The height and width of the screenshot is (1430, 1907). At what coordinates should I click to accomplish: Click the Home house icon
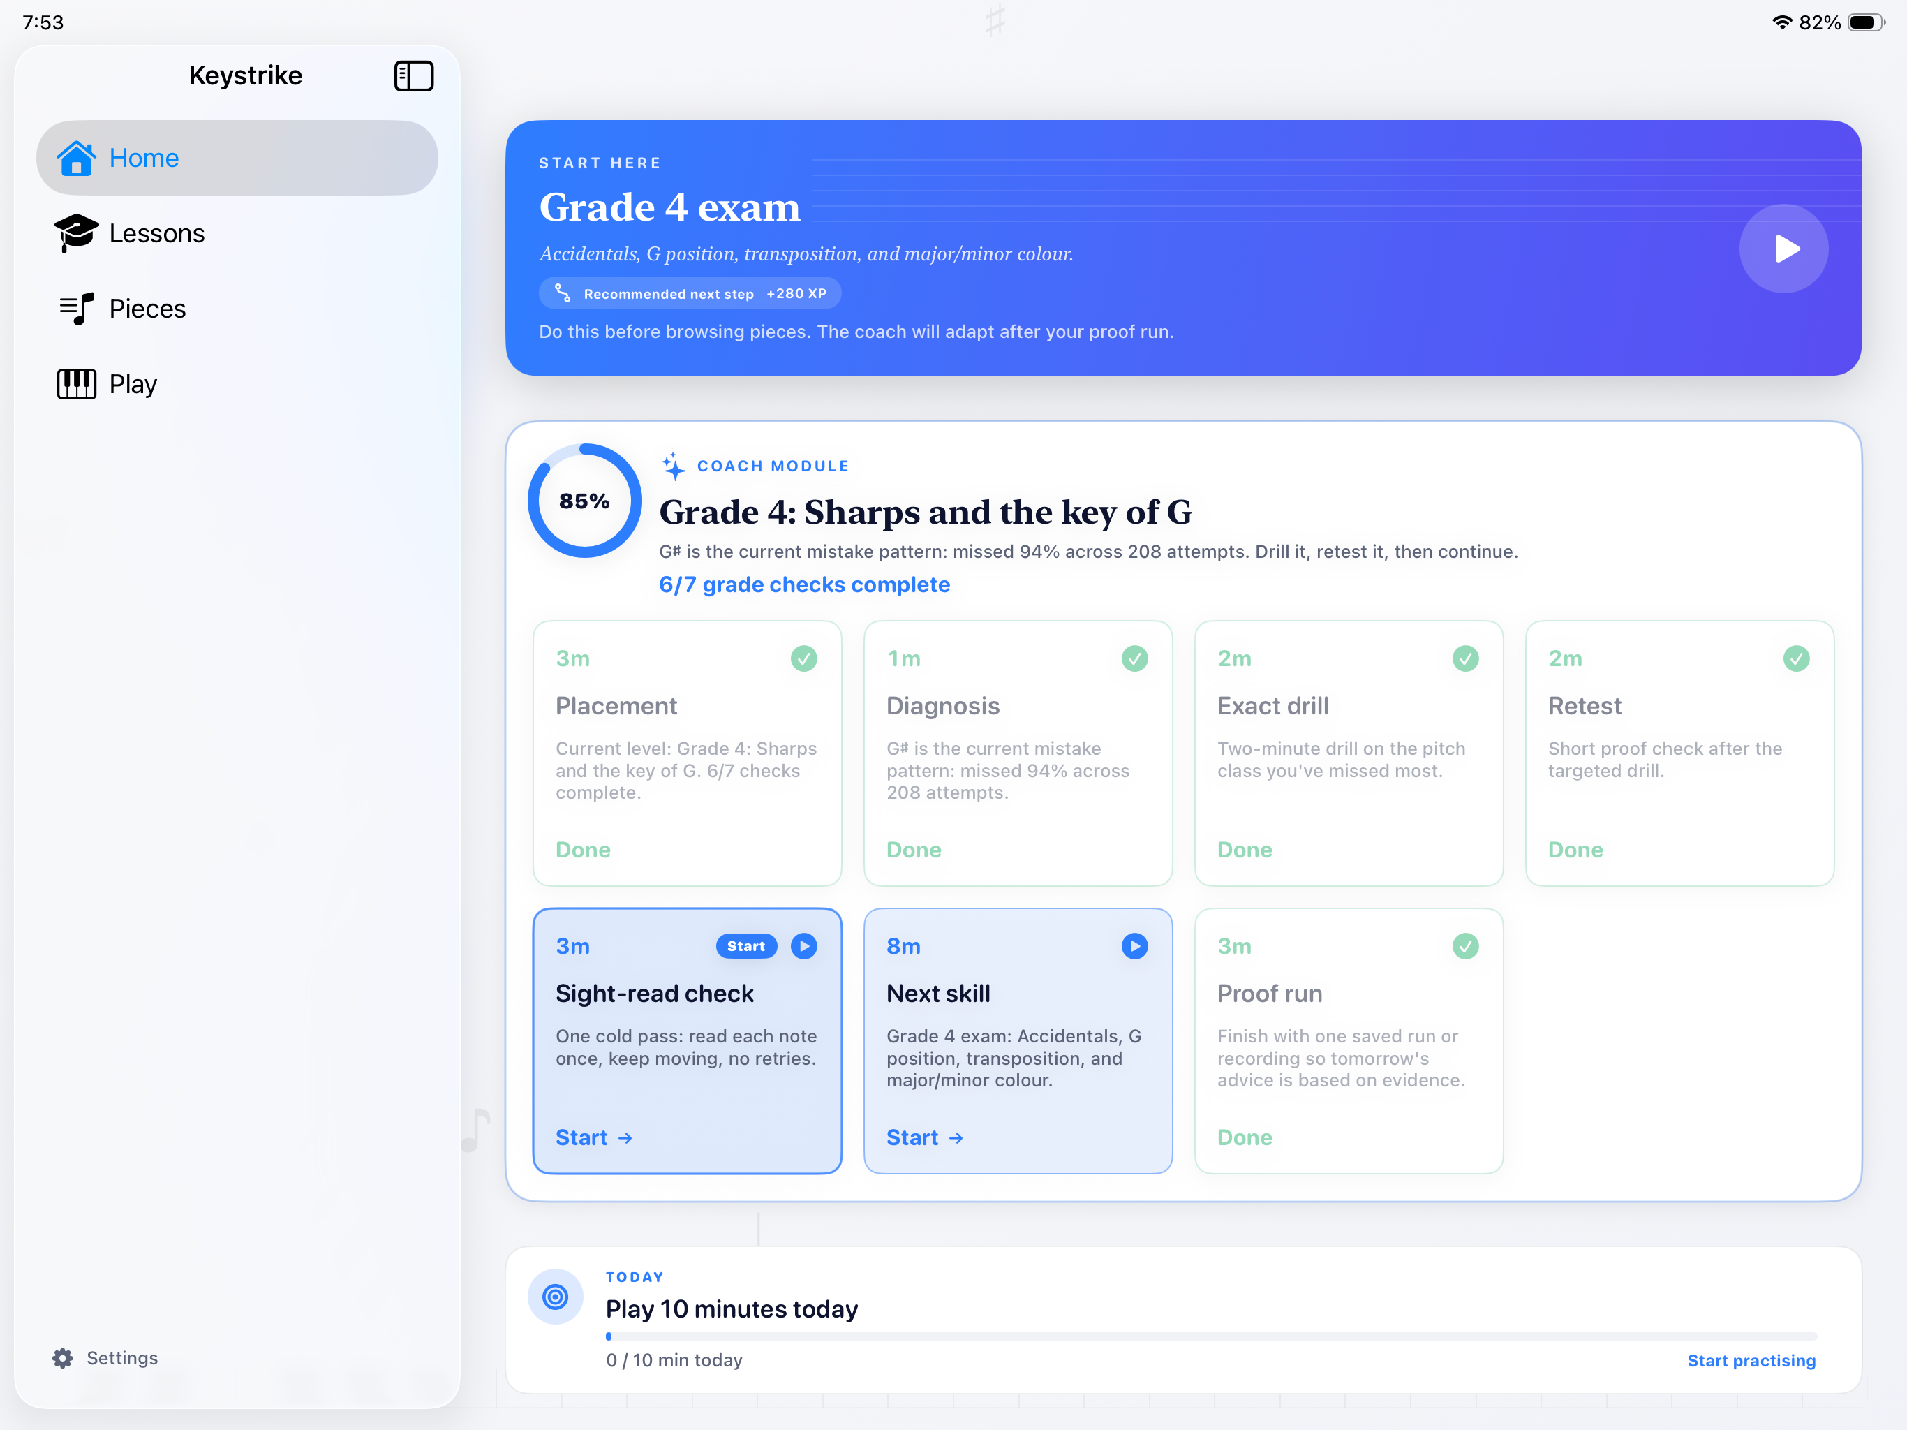(x=76, y=158)
